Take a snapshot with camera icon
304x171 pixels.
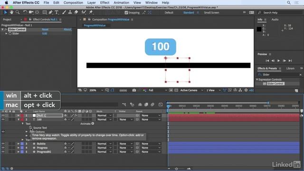[x=134, y=90]
